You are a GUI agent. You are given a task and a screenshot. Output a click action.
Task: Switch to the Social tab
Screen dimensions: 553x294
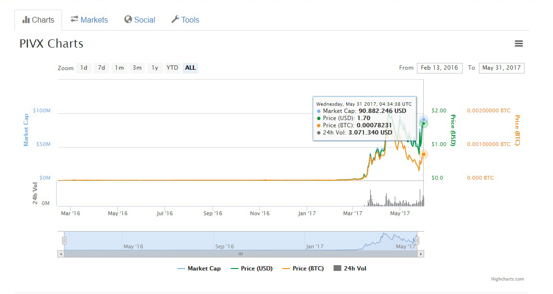coord(139,20)
